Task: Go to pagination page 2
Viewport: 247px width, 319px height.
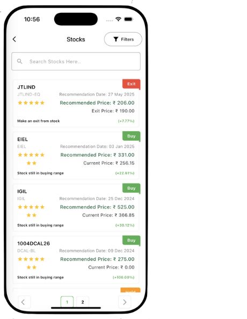Action: 83,302
